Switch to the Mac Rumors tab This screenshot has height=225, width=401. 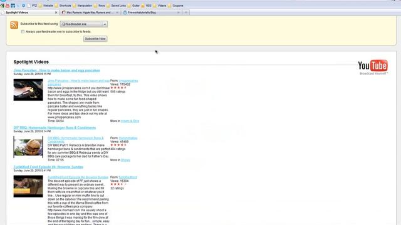tap(90, 12)
